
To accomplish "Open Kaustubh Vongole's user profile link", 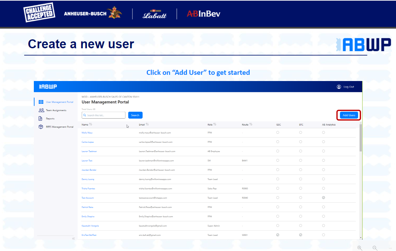I will point(90,226).
